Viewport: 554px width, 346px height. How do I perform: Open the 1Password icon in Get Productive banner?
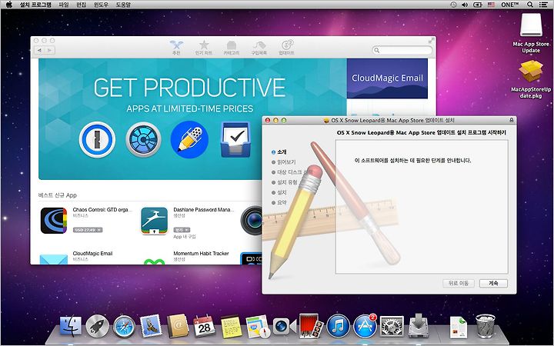(x=97, y=139)
